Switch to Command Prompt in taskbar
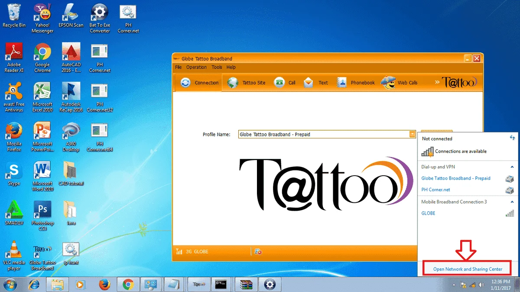 click(221, 284)
